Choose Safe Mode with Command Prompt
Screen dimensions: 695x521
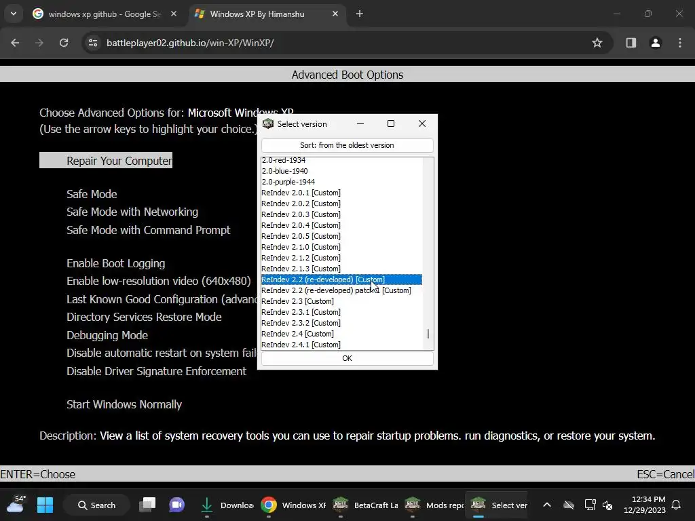(149, 230)
